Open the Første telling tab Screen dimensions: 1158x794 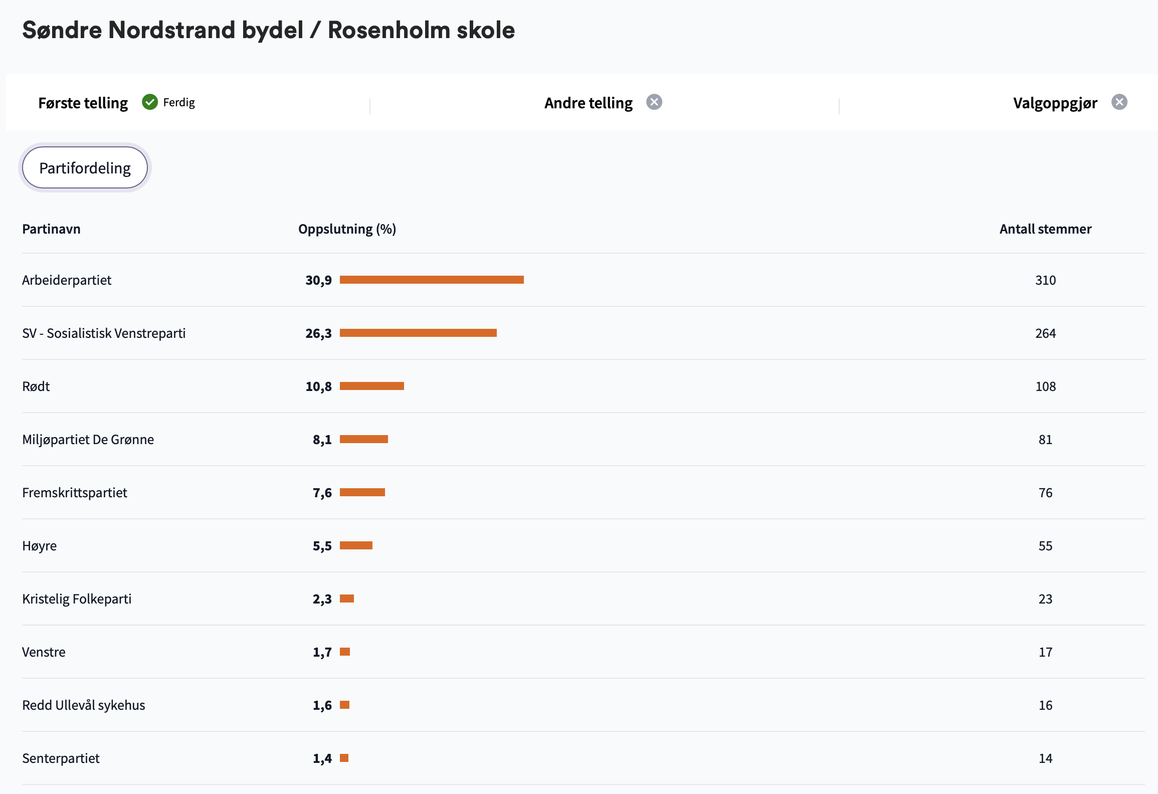point(83,103)
